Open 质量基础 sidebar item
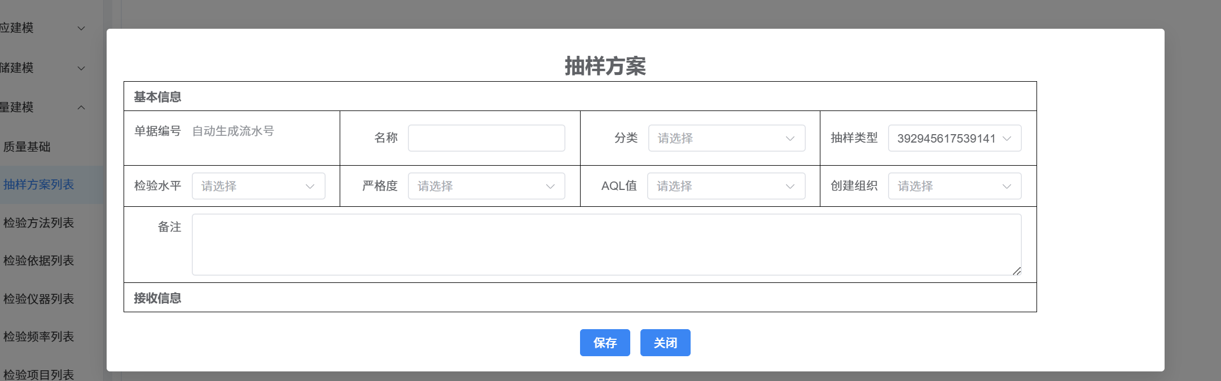The height and width of the screenshot is (381, 1221). (27, 147)
